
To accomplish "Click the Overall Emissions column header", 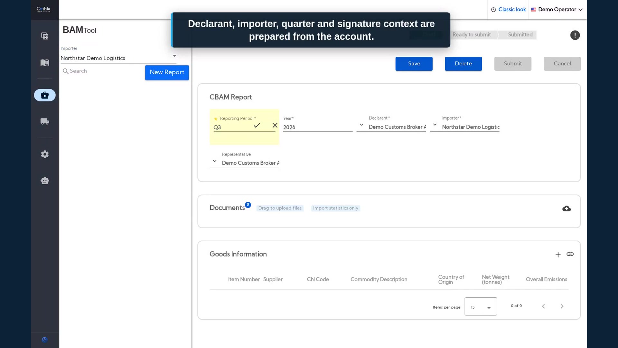I will pos(547,279).
